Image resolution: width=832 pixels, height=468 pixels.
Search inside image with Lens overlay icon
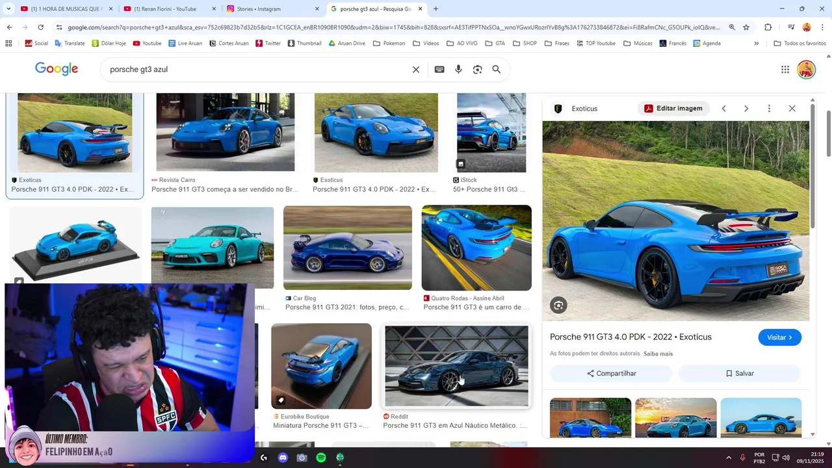pyautogui.click(x=558, y=305)
